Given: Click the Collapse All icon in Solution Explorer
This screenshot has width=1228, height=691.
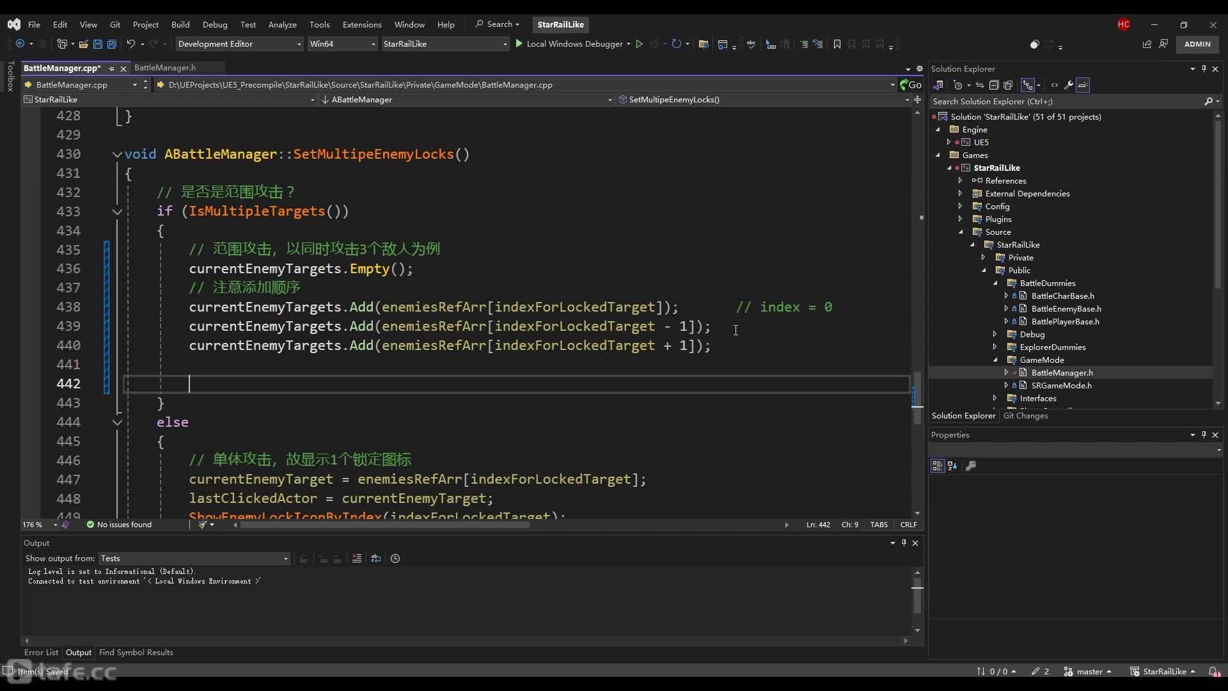Looking at the screenshot, I should tap(993, 85).
